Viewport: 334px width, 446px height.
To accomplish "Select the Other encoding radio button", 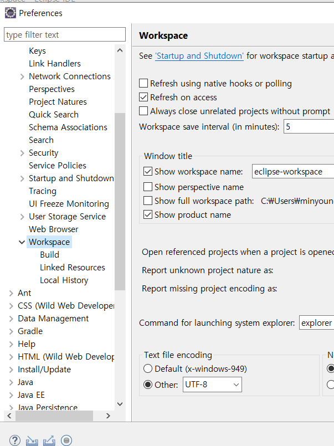I will coord(148,385).
